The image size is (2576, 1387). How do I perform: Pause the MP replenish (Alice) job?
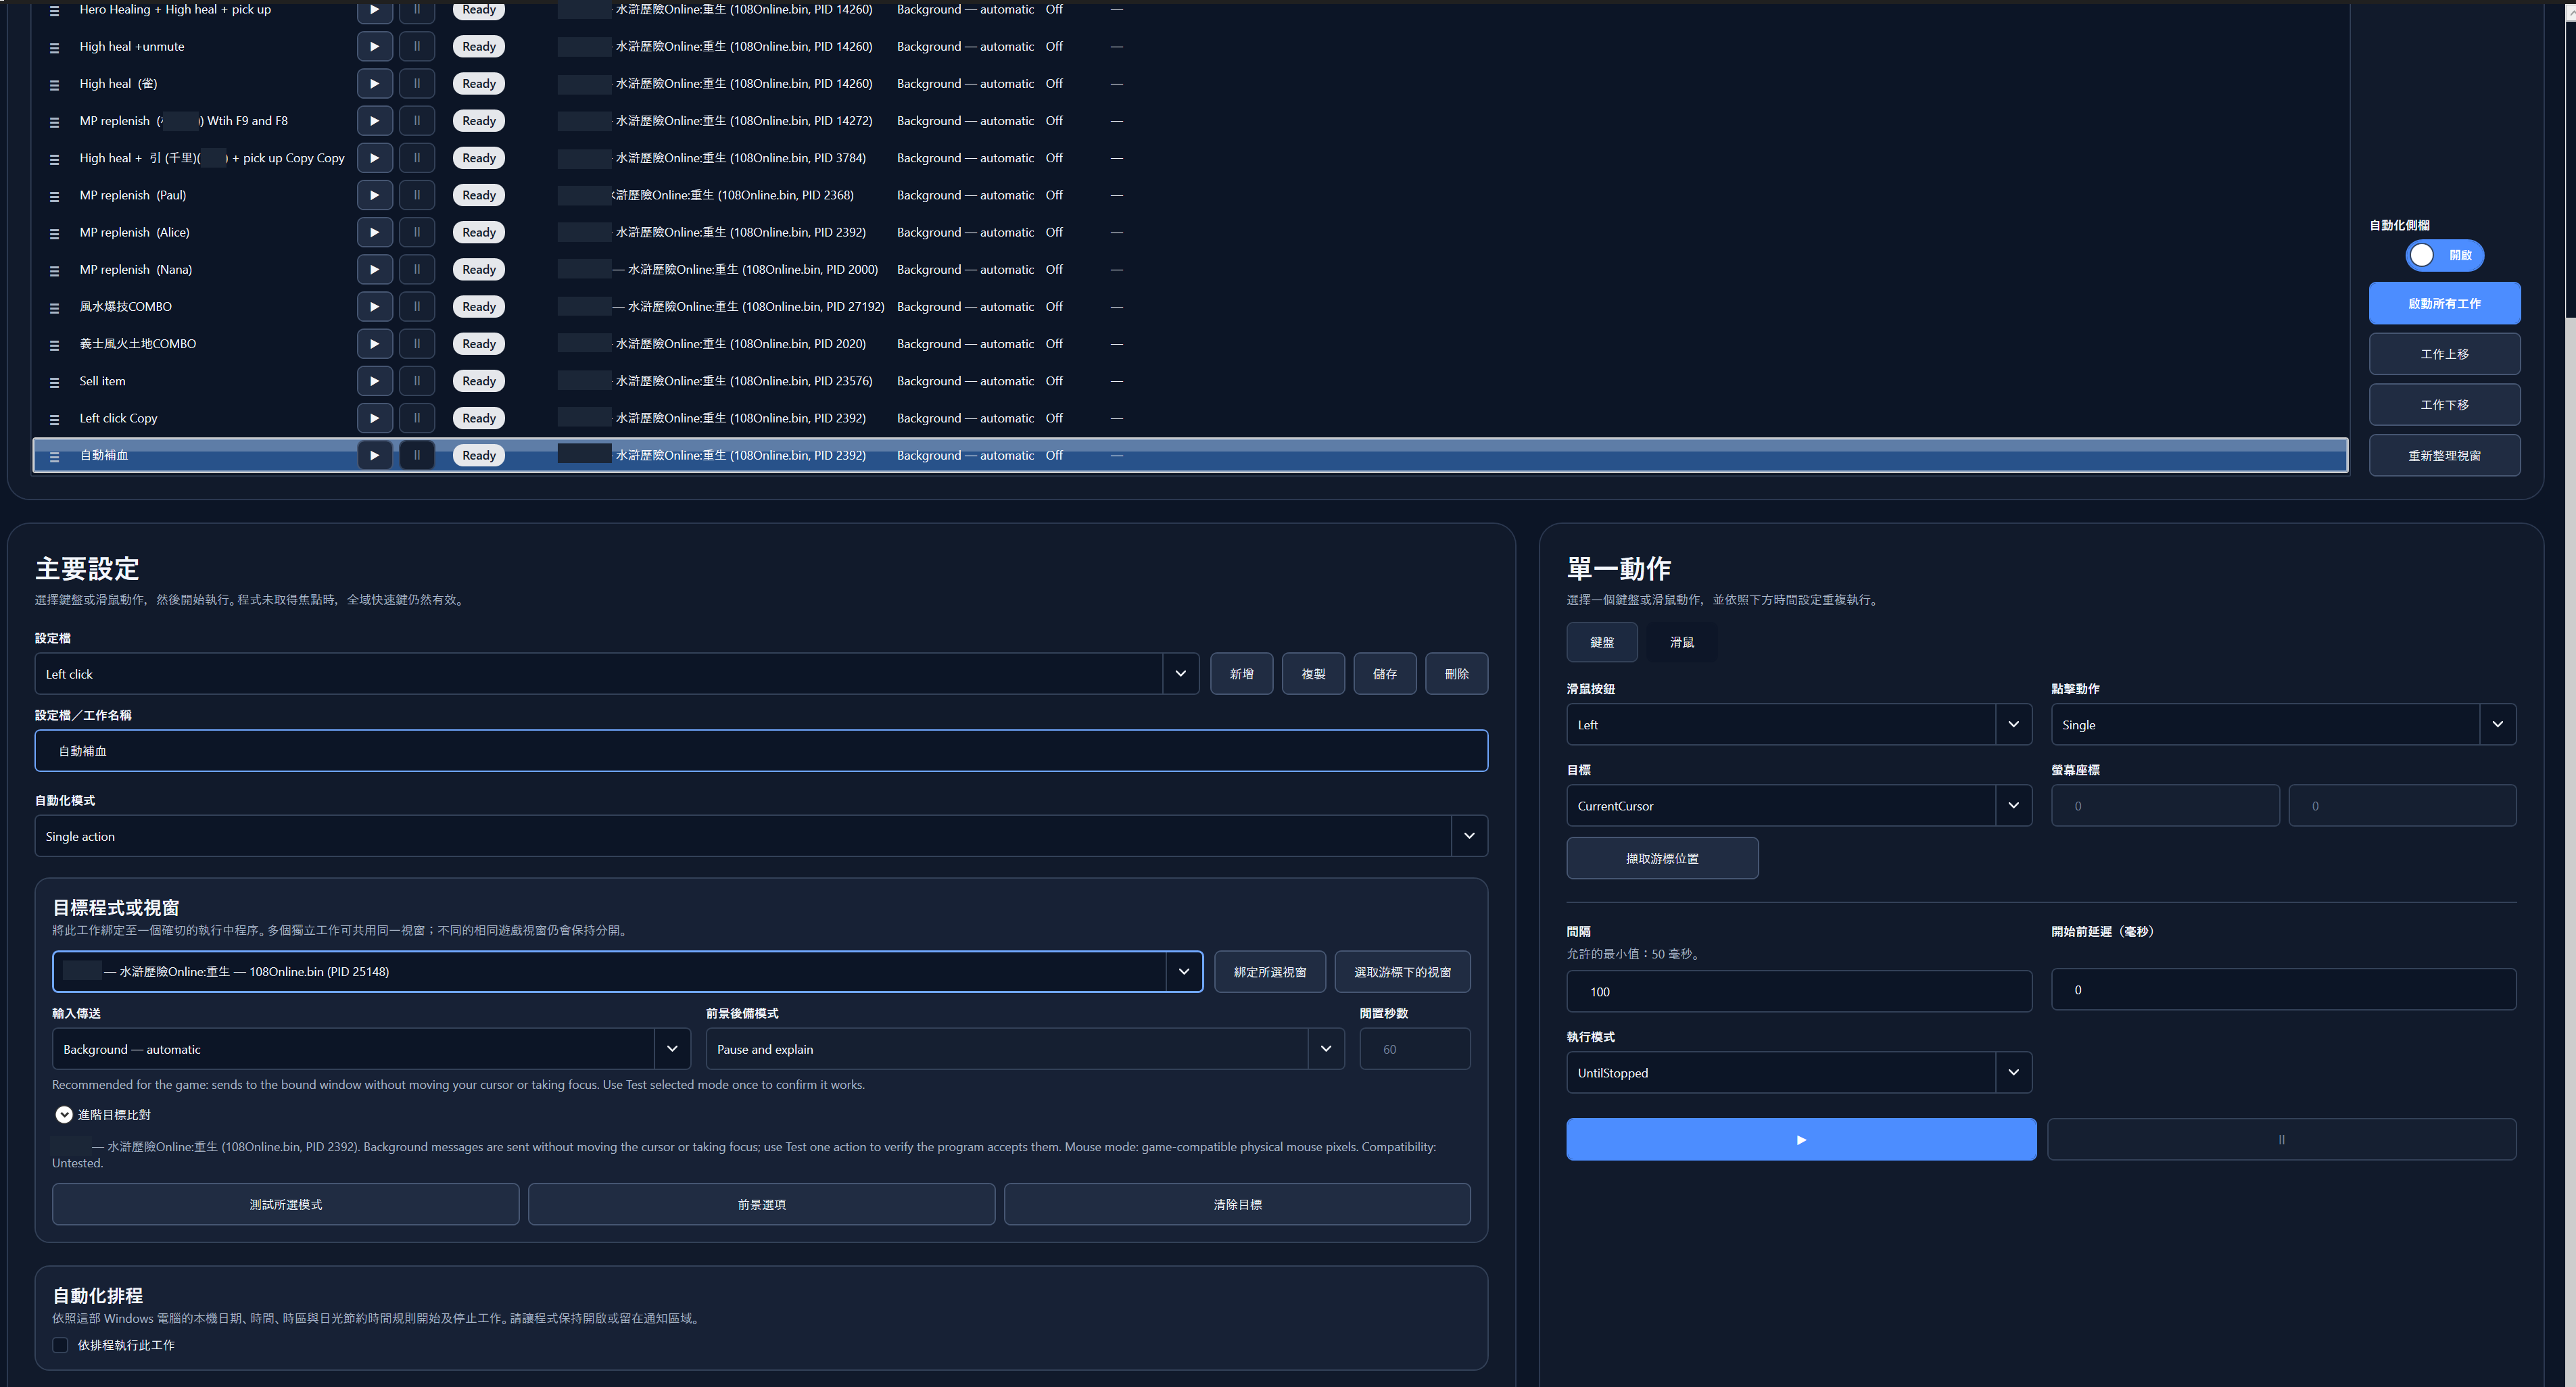[417, 232]
